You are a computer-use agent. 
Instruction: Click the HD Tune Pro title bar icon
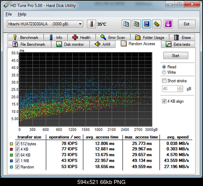pyautogui.click(x=6, y=6)
